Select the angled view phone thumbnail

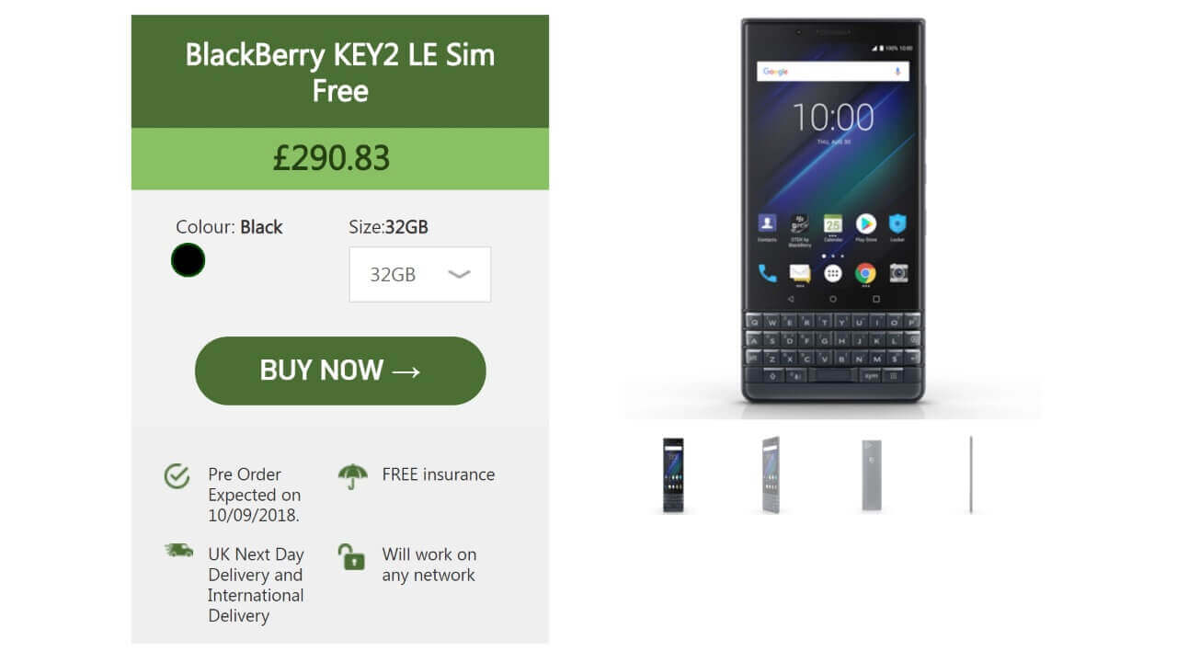[x=771, y=474]
